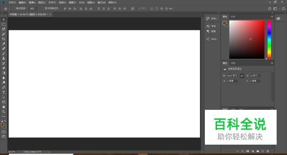
Task: Open the Move tool preset picker arrow
Action: pos(10,9)
